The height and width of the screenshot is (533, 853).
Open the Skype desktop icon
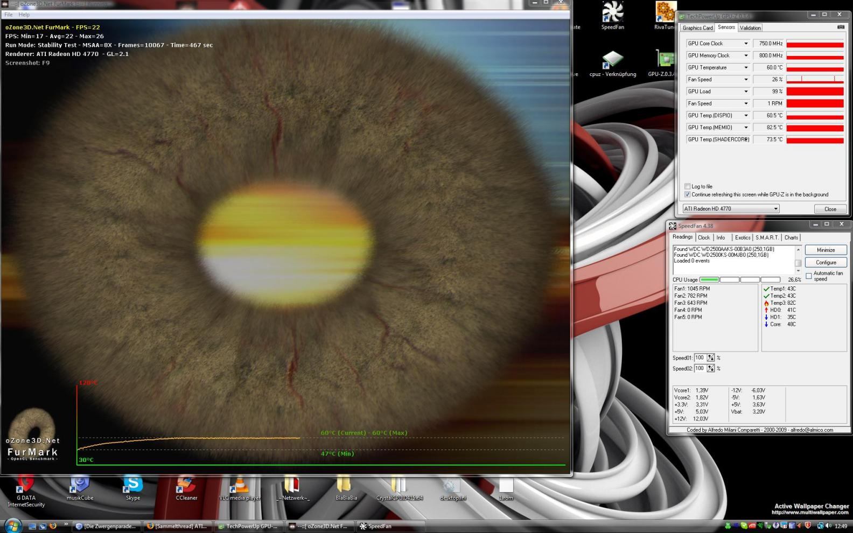coord(133,488)
